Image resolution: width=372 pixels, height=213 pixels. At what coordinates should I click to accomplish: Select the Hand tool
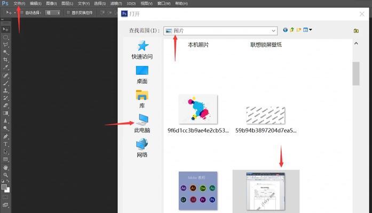(5, 168)
